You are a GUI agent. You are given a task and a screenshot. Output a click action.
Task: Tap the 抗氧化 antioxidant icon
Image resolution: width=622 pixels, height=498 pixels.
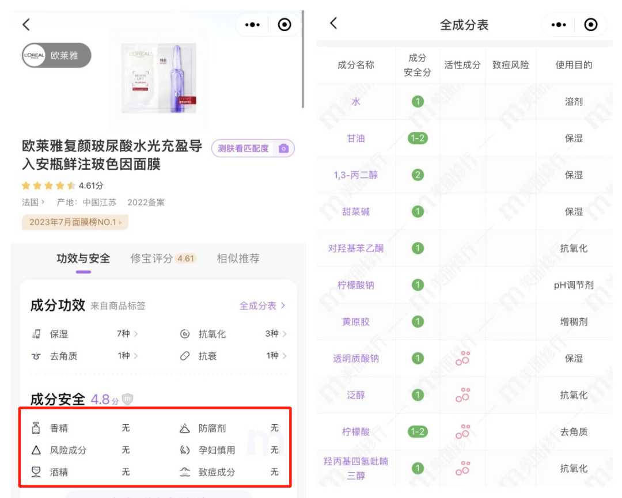185,334
